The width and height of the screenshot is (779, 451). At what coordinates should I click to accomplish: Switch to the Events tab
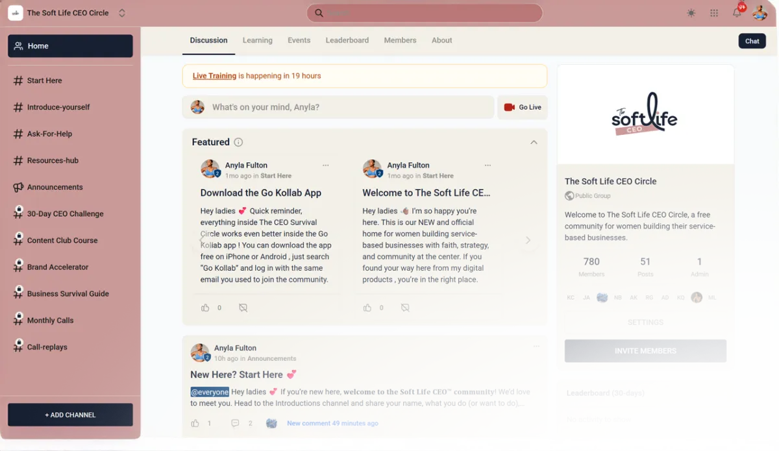[299, 40]
